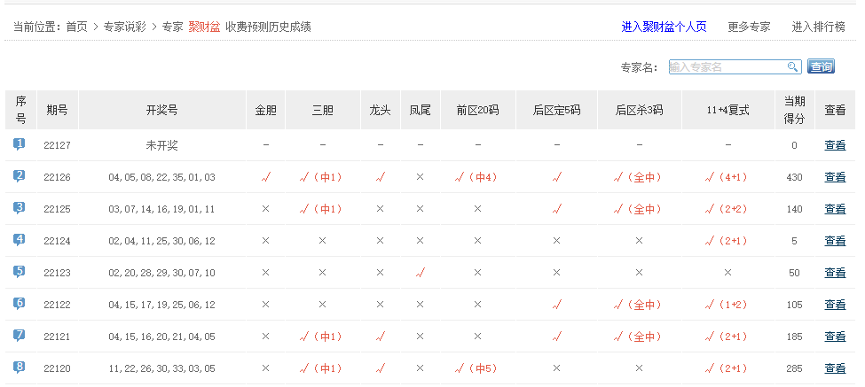Click 查看 for period 22120

pyautogui.click(x=835, y=368)
